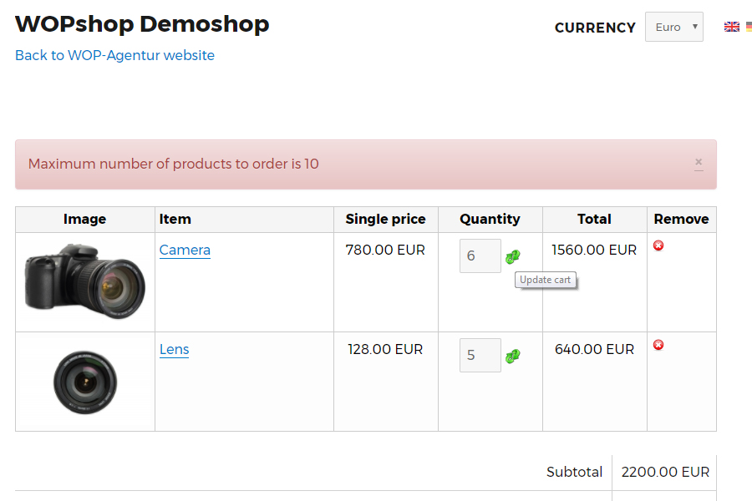The width and height of the screenshot is (752, 501).
Task: Click the Update cart tooltip label
Action: 545,280
